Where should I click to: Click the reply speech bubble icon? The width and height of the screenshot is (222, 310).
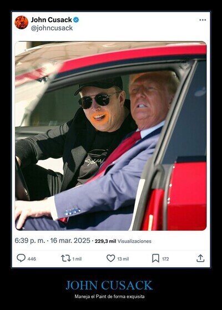(x=21, y=258)
